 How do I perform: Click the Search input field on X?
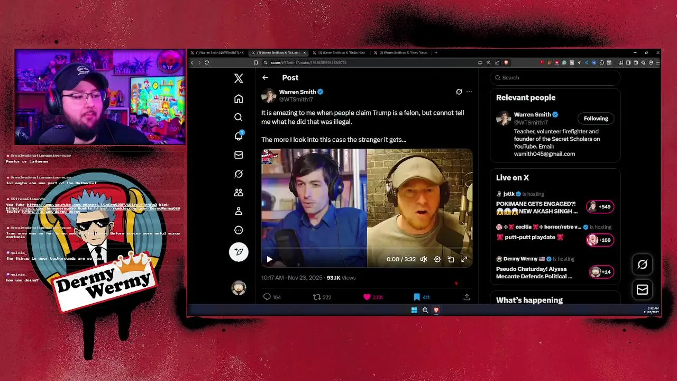(x=555, y=77)
